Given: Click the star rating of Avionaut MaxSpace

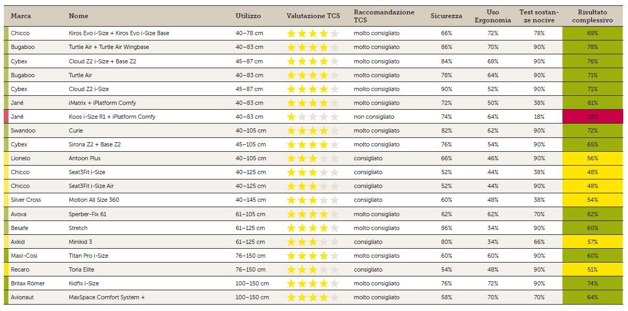Looking at the screenshot, I should [x=313, y=297].
